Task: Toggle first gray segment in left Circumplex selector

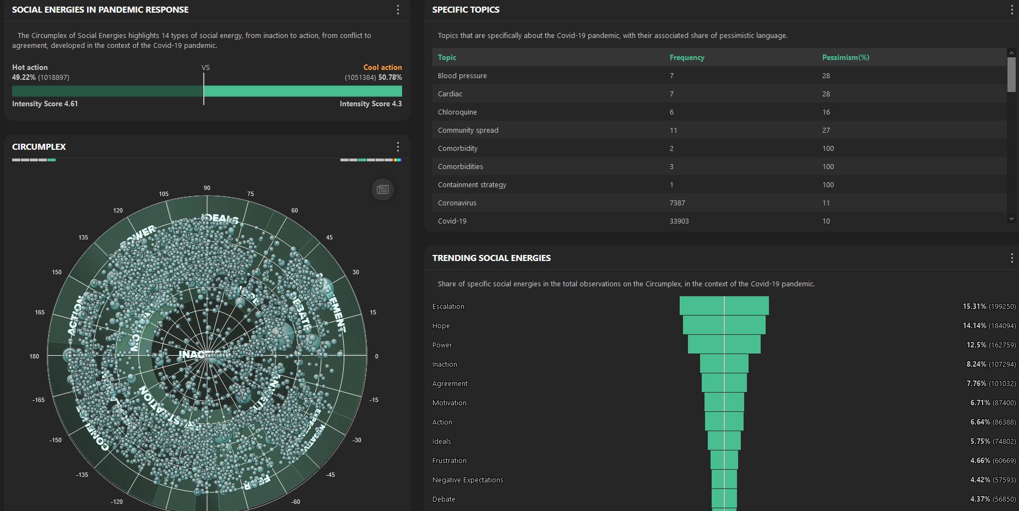Action: click(x=16, y=160)
